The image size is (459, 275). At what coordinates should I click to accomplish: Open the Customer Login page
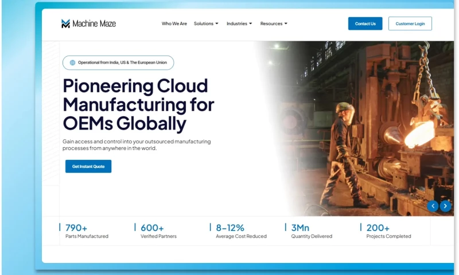(x=410, y=23)
